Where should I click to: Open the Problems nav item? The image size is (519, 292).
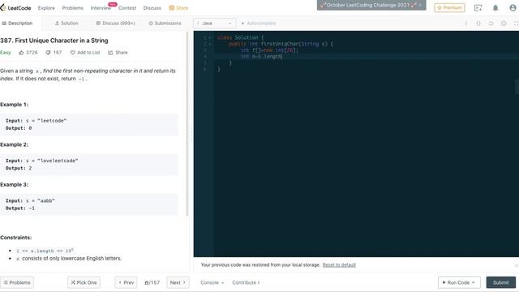tap(72, 8)
